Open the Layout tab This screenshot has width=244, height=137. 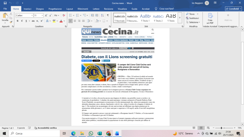tap(70, 9)
